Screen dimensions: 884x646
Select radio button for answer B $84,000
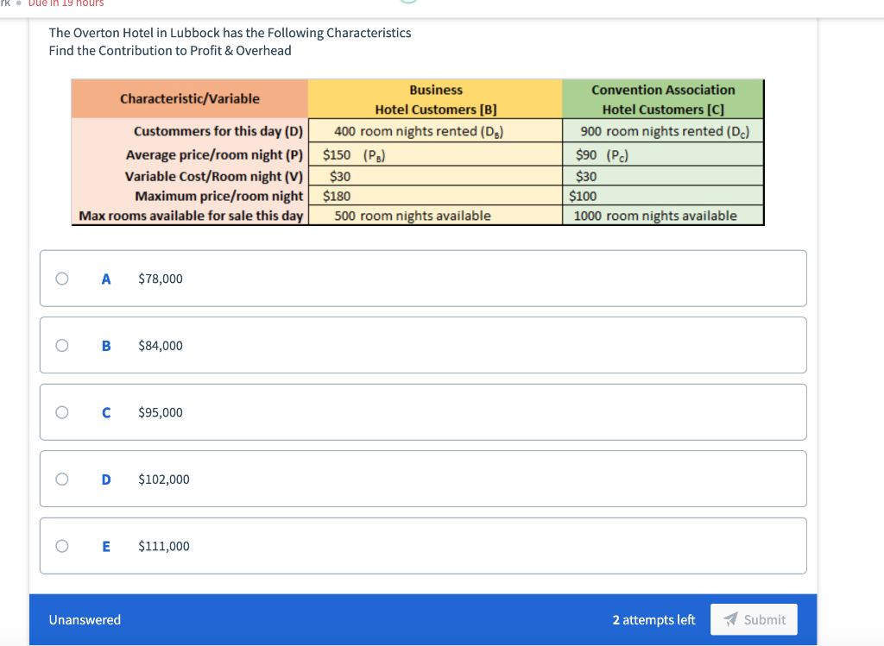tap(62, 345)
